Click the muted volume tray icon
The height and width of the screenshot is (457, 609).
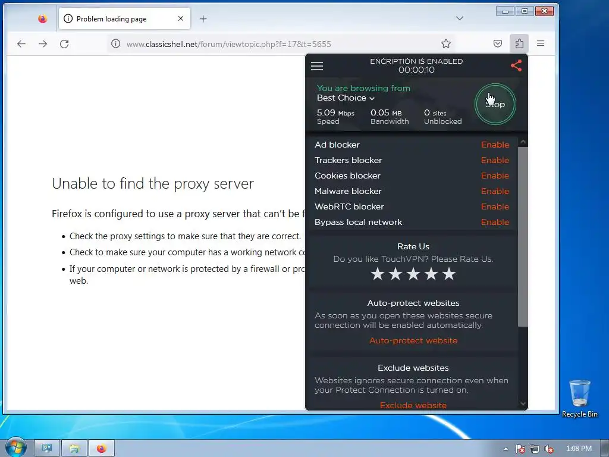click(549, 449)
